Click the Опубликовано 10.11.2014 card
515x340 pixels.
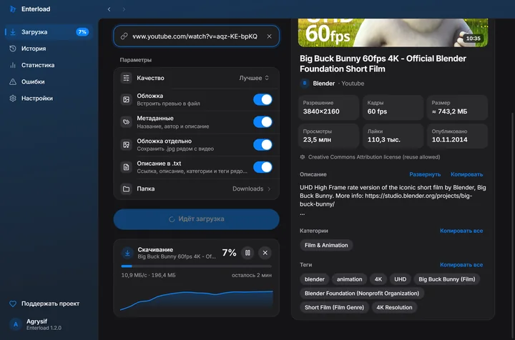(x=457, y=136)
